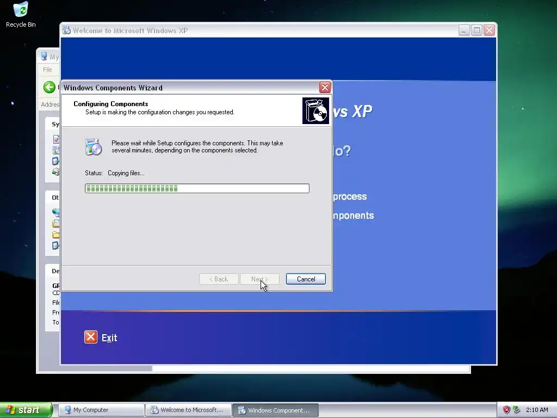This screenshot has height=418, width=557.
Task: Click the red security shield tray icon
Action: pos(506,410)
